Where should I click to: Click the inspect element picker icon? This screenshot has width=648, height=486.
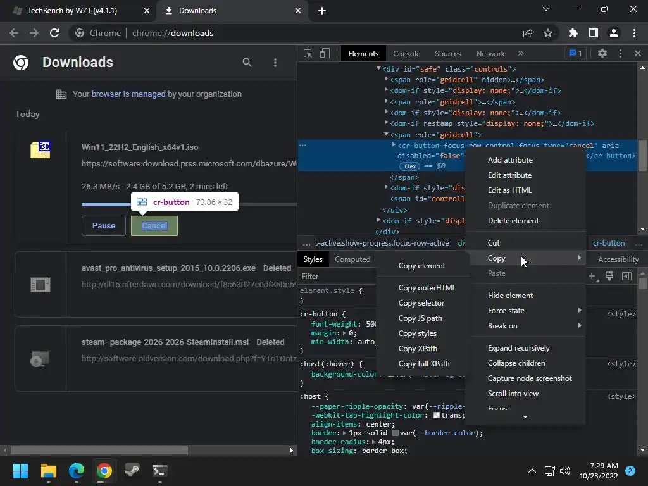pyautogui.click(x=308, y=54)
